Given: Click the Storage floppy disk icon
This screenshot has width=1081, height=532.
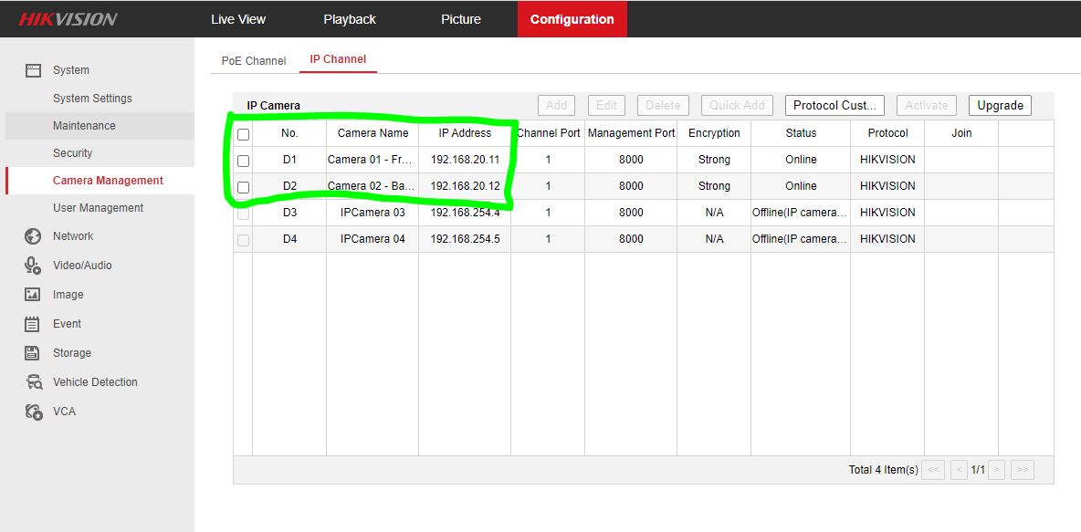Looking at the screenshot, I should 33,353.
